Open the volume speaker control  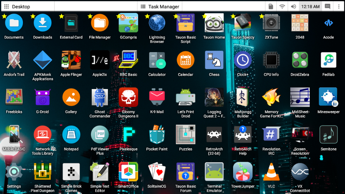click(x=293, y=7)
